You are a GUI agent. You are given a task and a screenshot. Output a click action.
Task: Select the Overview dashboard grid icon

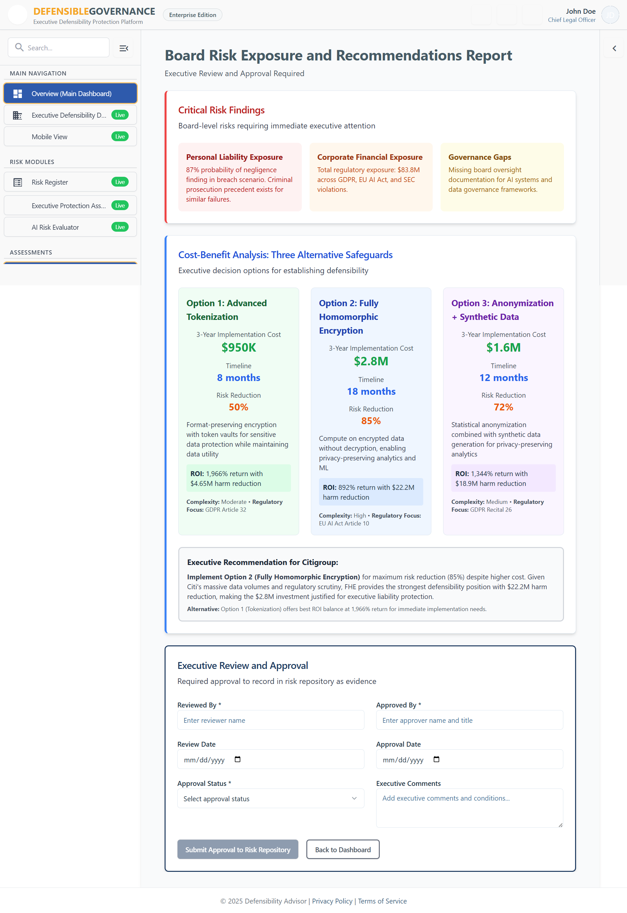(x=17, y=93)
